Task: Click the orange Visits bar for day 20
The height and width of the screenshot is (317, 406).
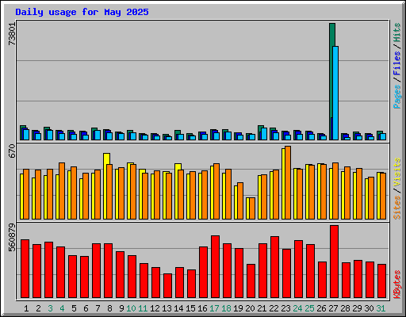Action: coord(252,208)
